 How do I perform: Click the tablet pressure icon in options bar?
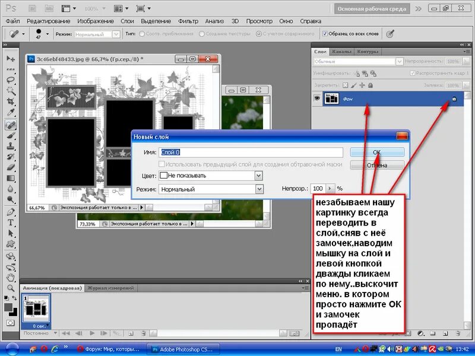pos(390,34)
